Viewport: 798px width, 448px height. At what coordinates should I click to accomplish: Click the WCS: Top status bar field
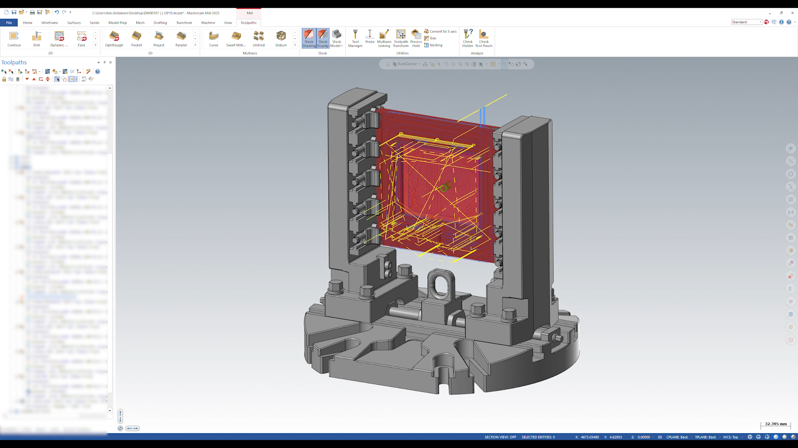[x=730, y=437]
